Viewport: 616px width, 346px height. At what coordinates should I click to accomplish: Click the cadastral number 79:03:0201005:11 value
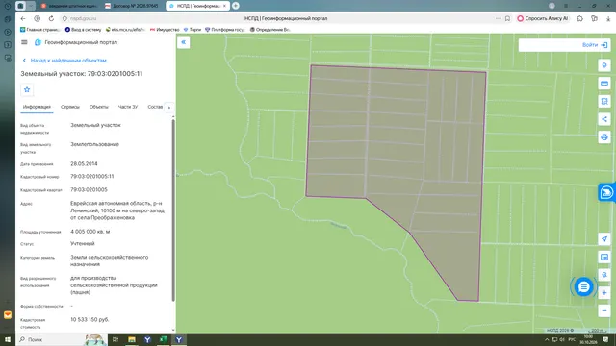[x=92, y=177]
